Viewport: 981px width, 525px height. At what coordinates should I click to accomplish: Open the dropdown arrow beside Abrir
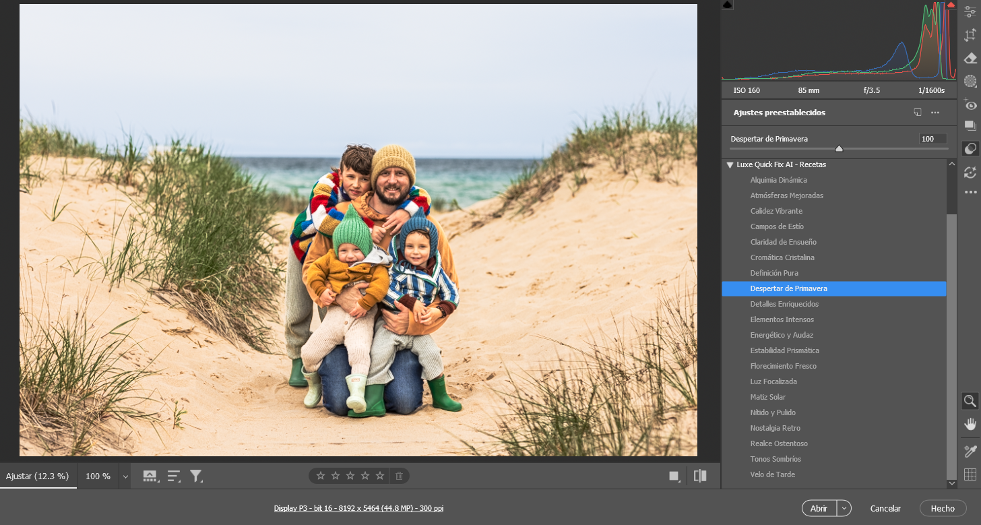(x=844, y=509)
